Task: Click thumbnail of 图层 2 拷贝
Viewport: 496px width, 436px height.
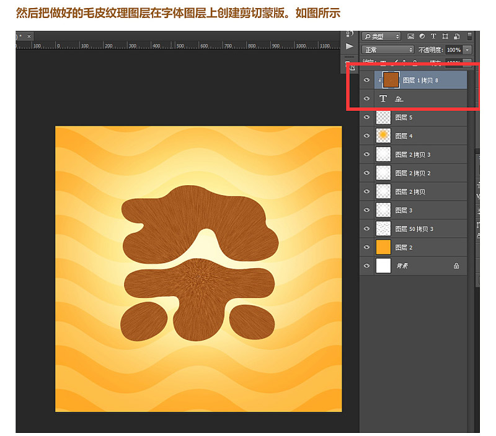Action: click(383, 191)
